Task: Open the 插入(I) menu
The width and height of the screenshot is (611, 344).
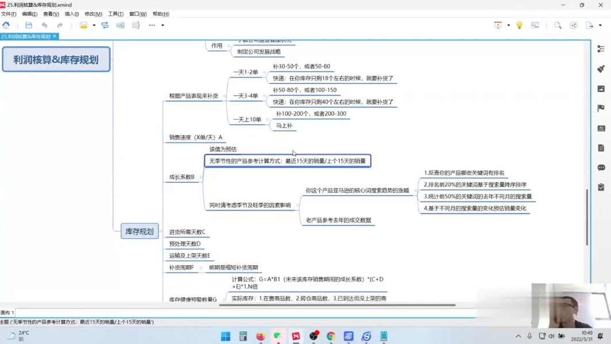Action: [72, 14]
